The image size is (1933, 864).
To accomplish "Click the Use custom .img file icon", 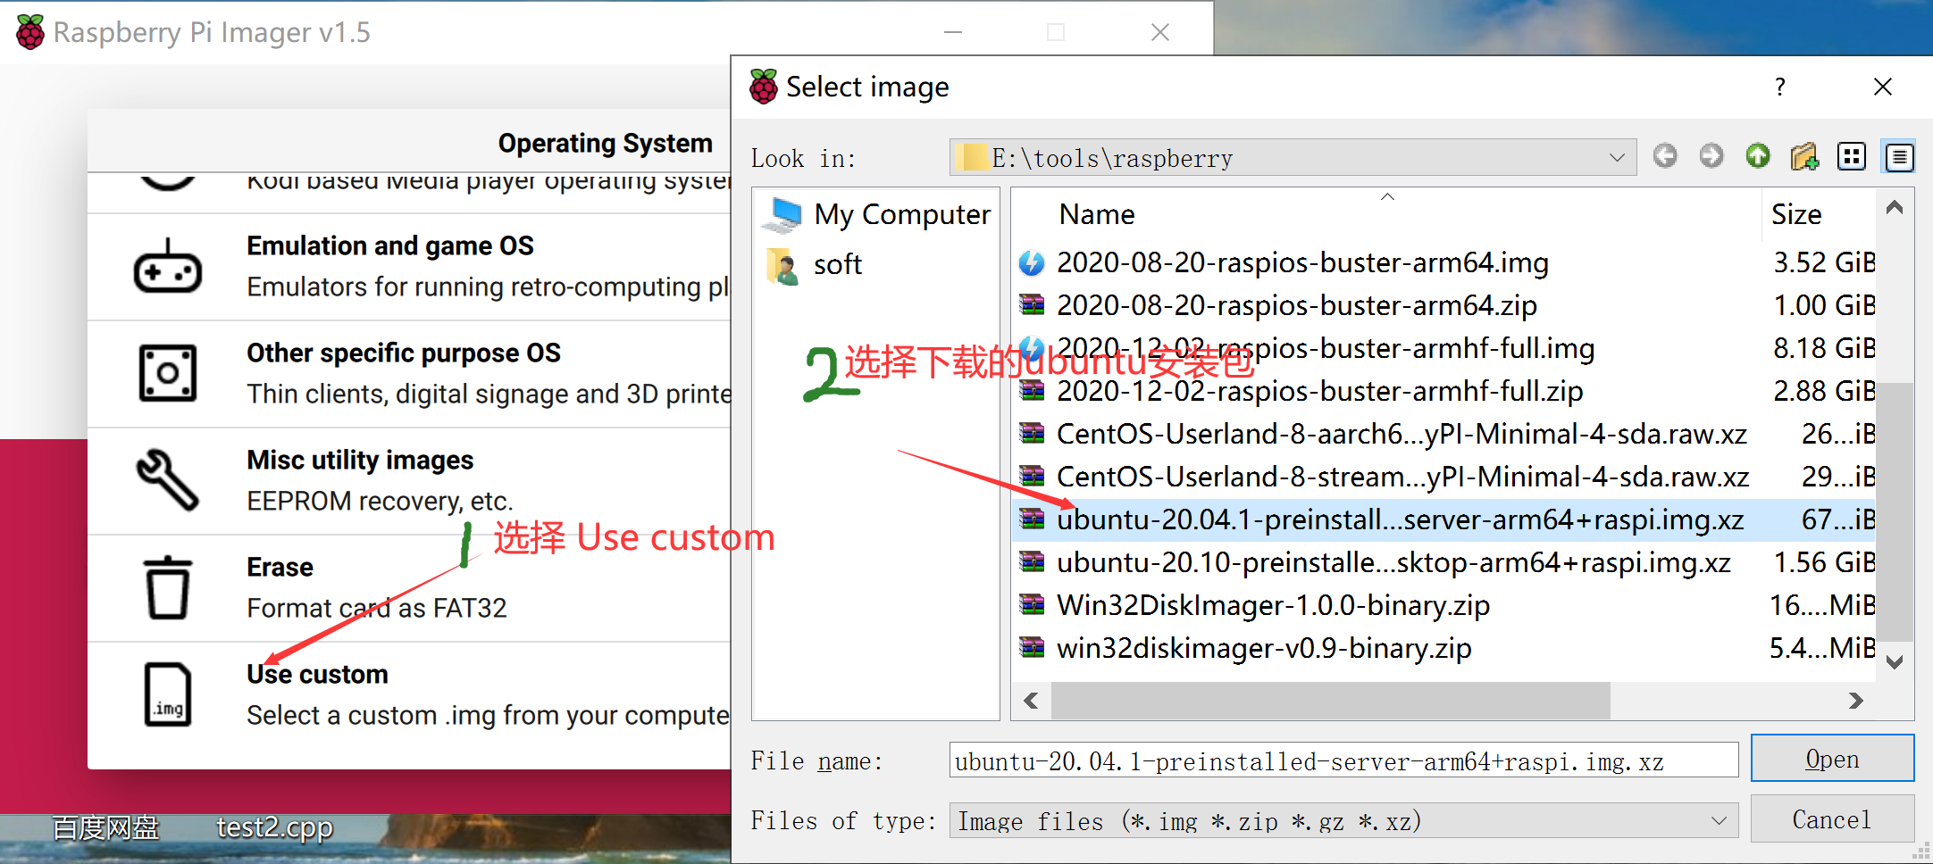I will coord(167,694).
